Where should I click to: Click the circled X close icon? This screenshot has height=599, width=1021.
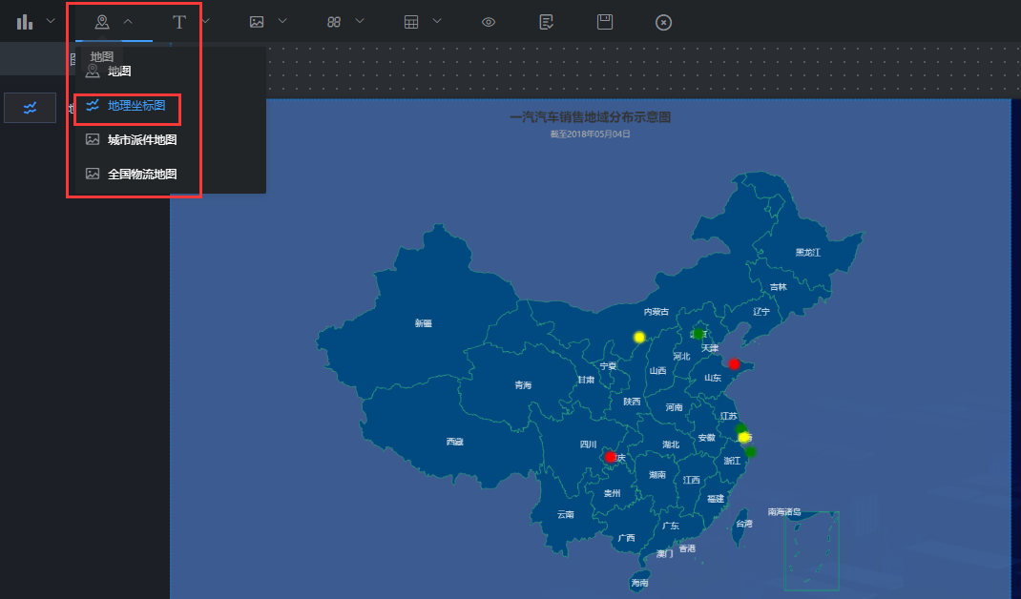[x=663, y=23]
